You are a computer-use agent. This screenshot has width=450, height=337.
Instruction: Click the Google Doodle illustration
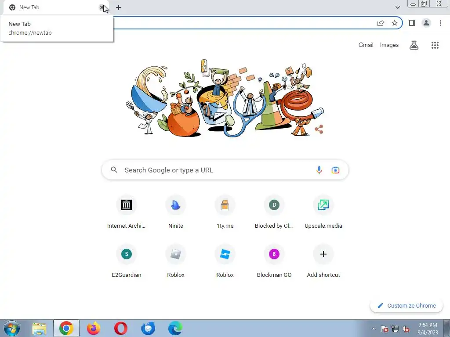coord(225,98)
